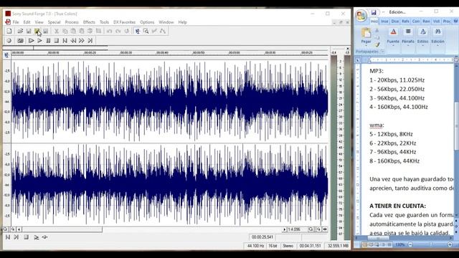The width and height of the screenshot is (459, 258).
Task: Click the 00:00:30 mark on the time ruler
Action: click(126, 53)
